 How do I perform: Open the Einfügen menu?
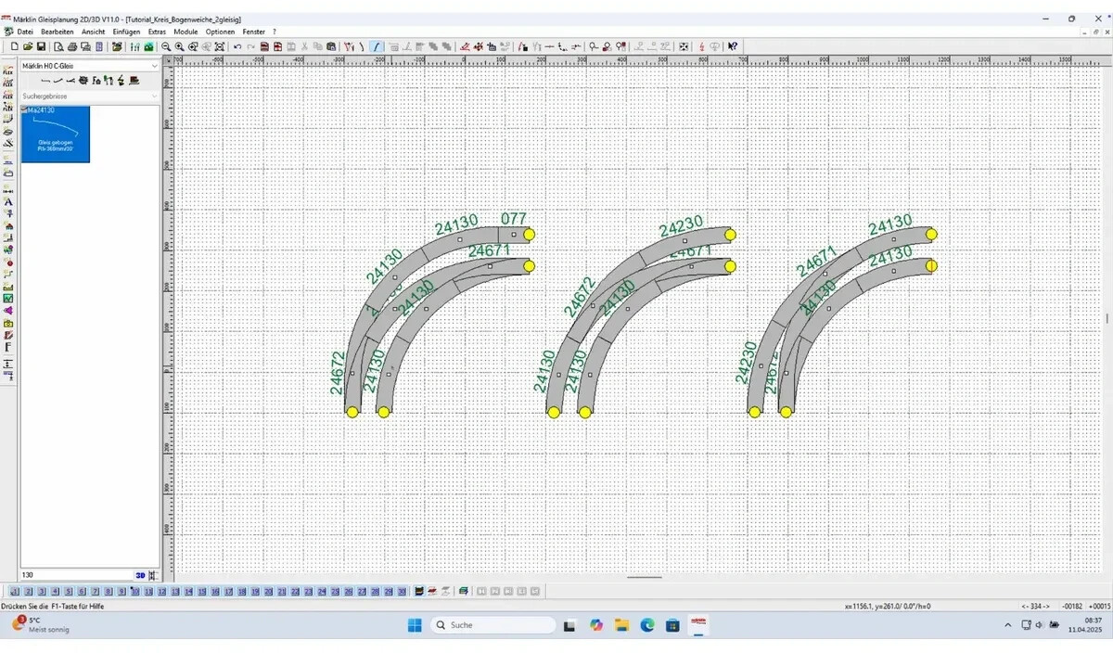[127, 32]
